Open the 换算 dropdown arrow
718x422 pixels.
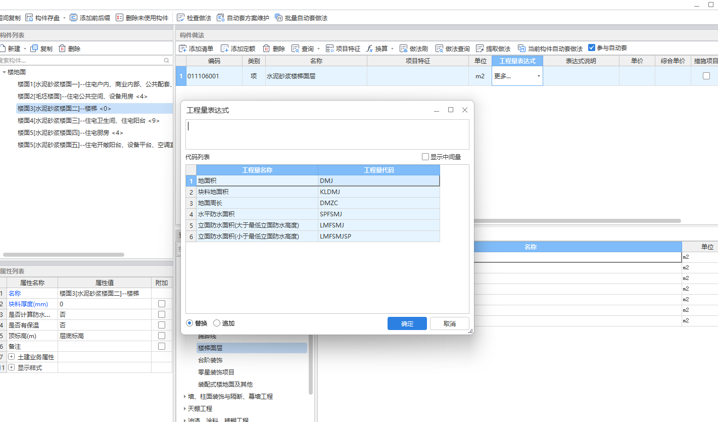(393, 49)
